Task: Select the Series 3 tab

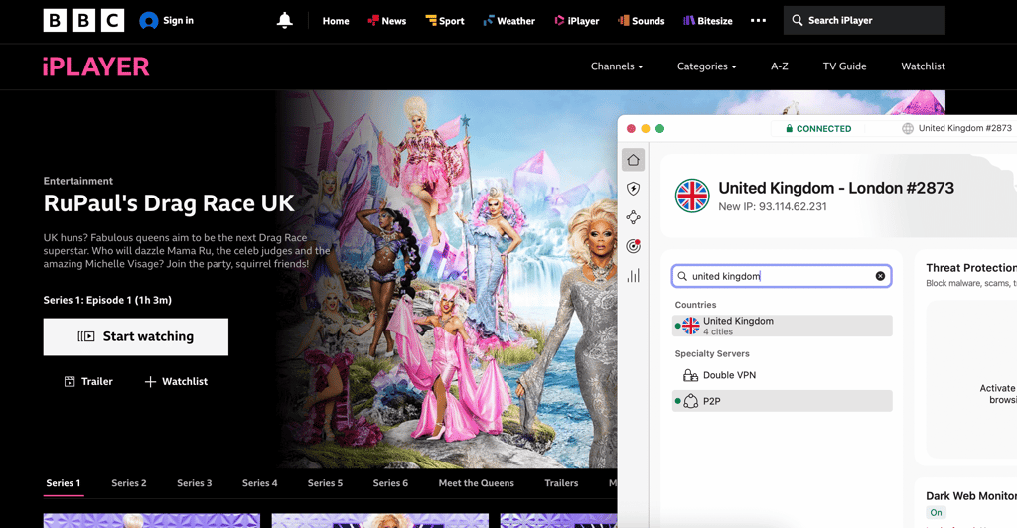Action: click(195, 483)
